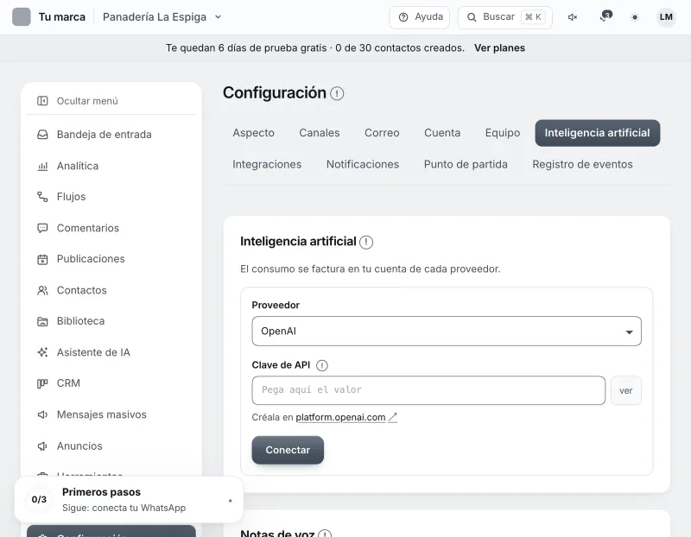Viewport: 691px width, 537px height.
Task: Open the CRM board icon
Action: click(x=42, y=383)
